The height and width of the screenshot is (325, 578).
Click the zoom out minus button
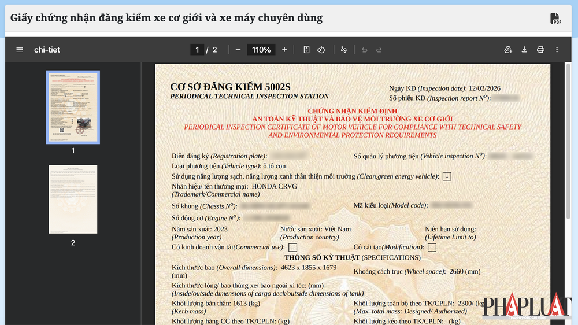pyautogui.click(x=238, y=50)
